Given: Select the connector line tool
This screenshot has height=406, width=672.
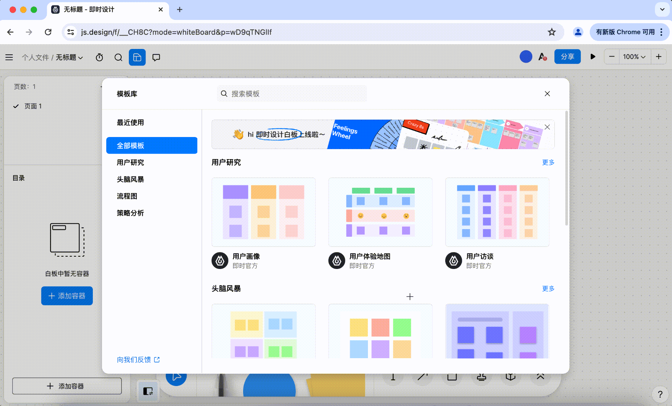Looking at the screenshot, I should 422,377.
